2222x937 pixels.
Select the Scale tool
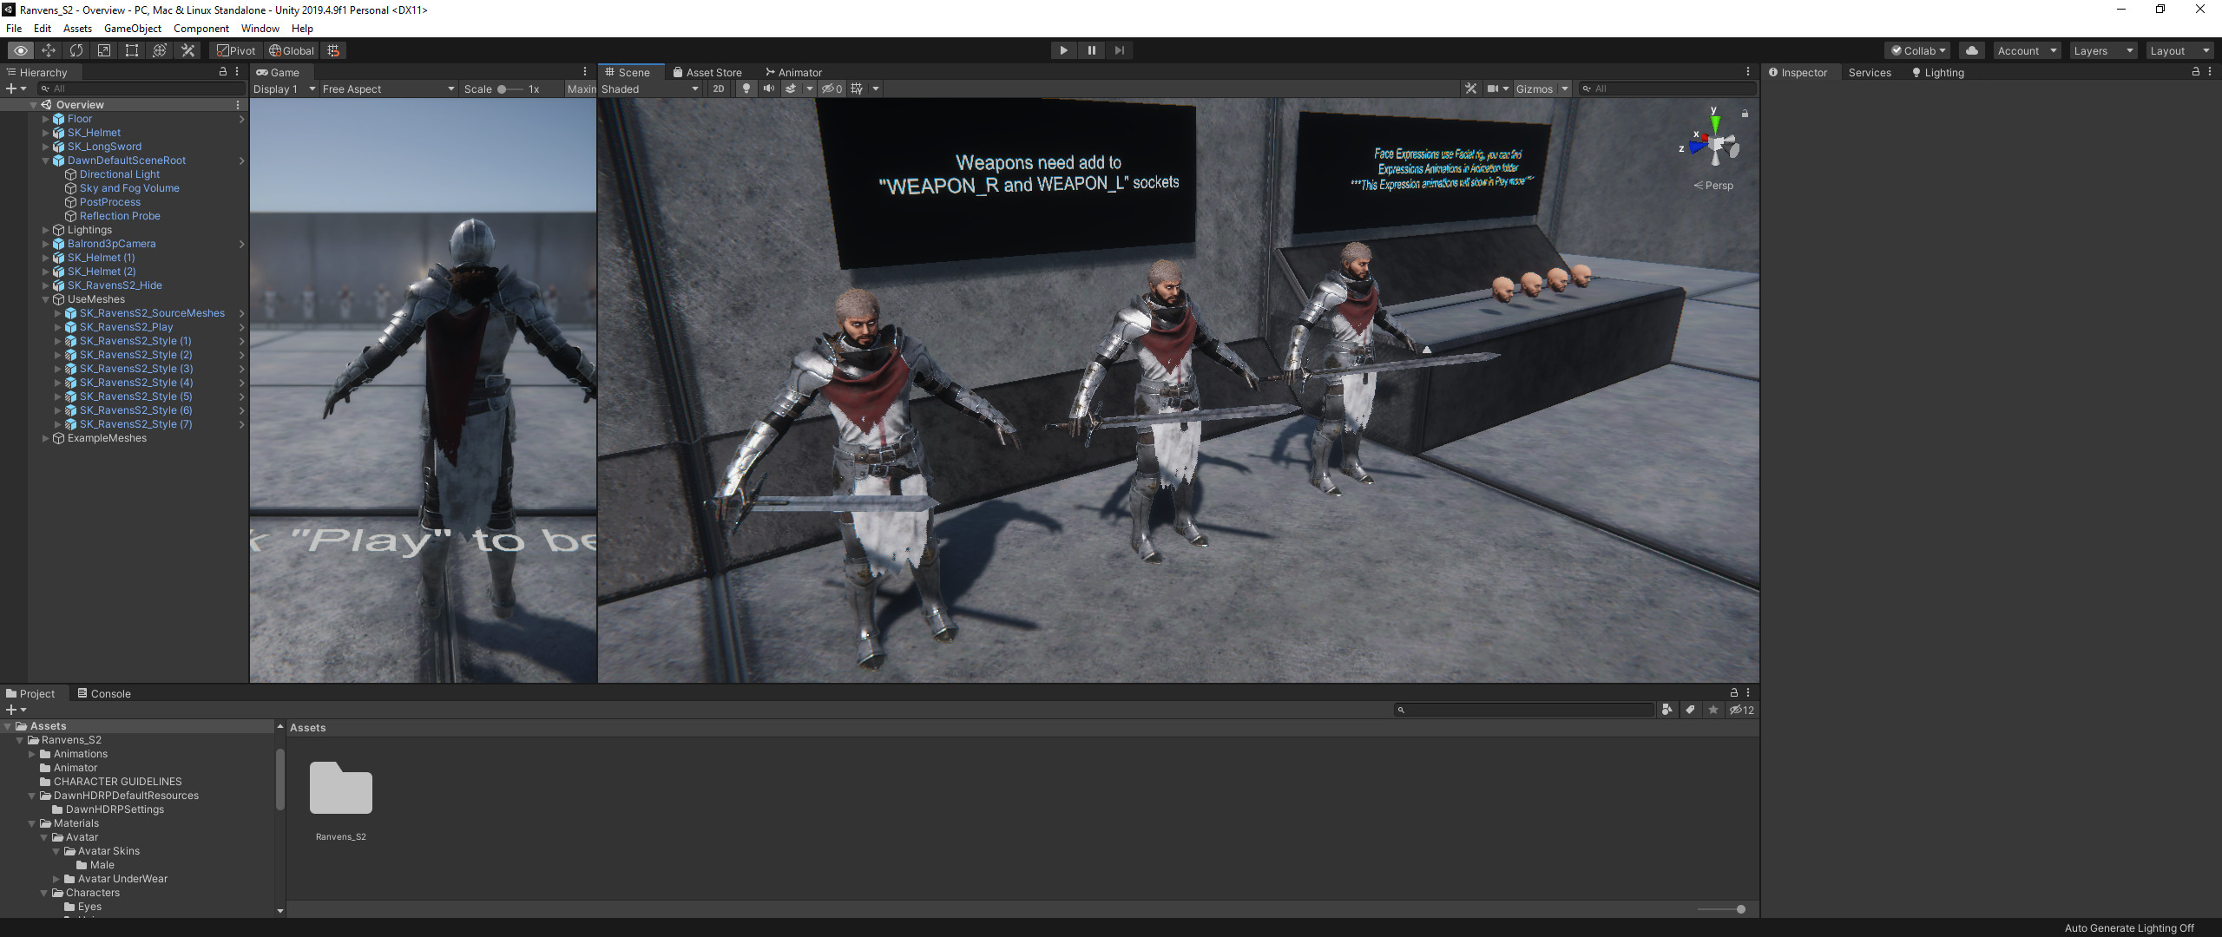click(104, 50)
